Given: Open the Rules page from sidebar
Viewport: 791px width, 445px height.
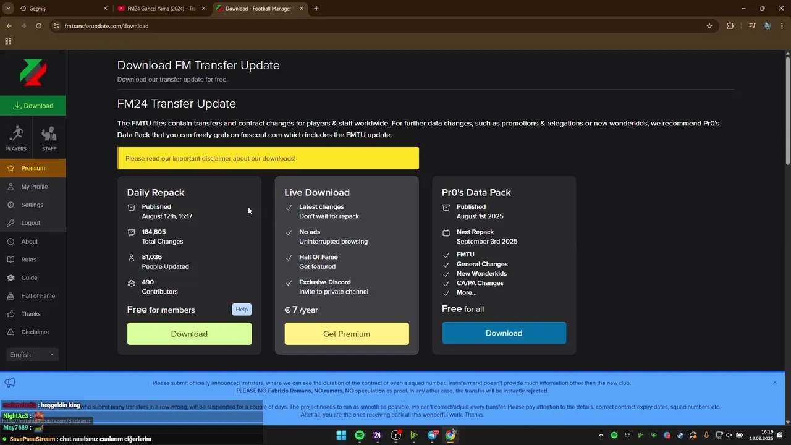Looking at the screenshot, I should point(33,260).
